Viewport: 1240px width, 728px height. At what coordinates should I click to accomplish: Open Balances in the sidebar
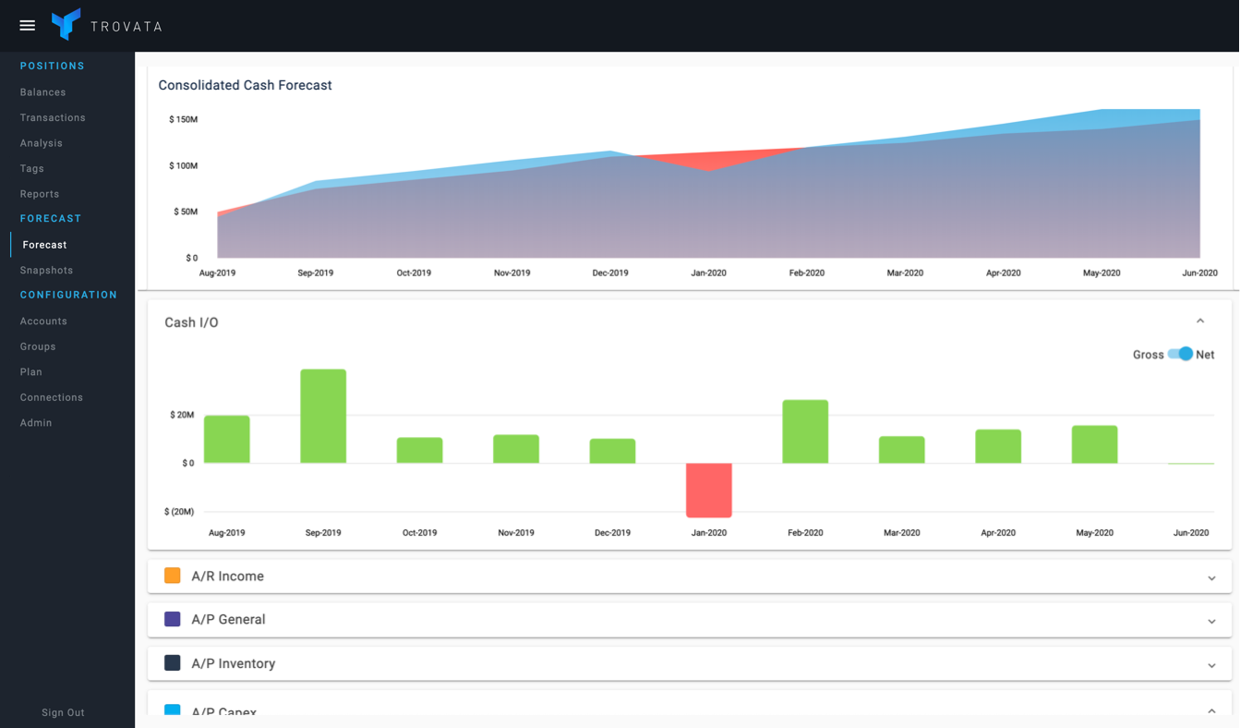[43, 92]
